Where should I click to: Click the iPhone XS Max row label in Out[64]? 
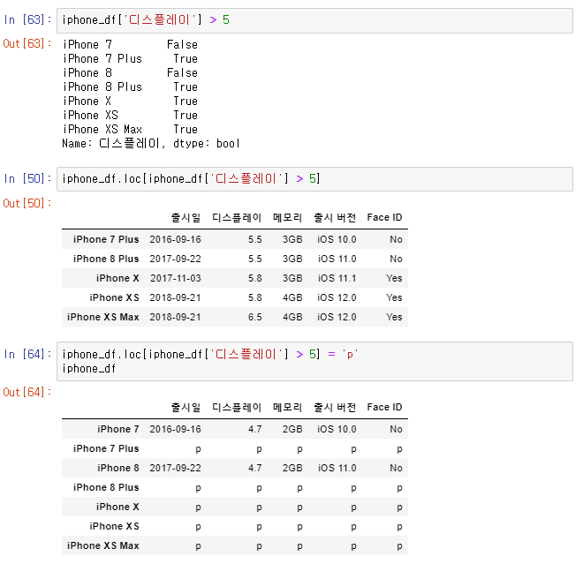pos(103,545)
